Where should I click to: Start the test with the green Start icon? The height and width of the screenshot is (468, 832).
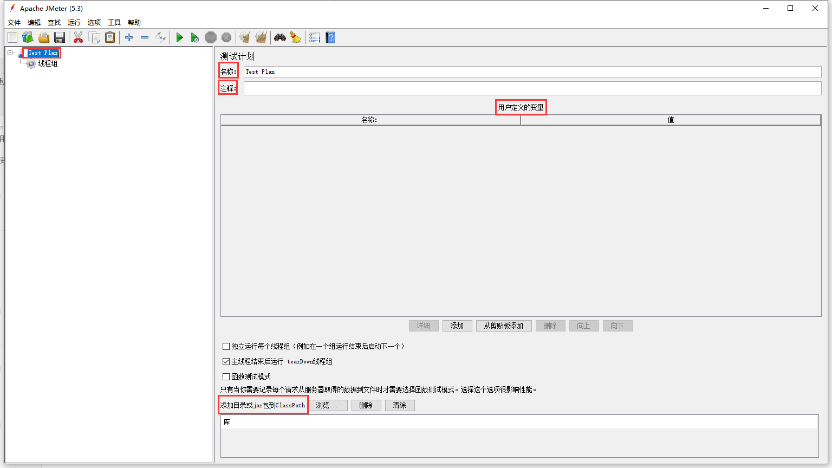click(x=179, y=37)
